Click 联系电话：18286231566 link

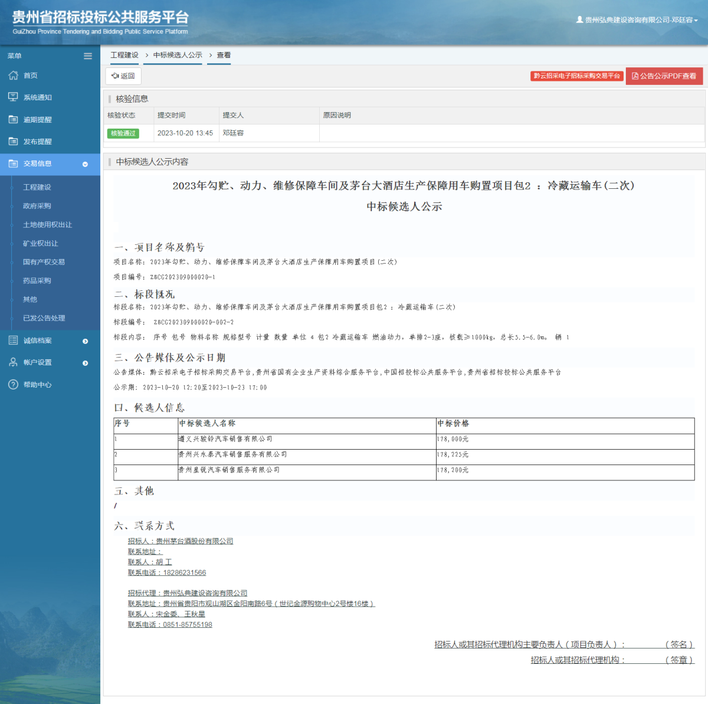pyautogui.click(x=167, y=572)
